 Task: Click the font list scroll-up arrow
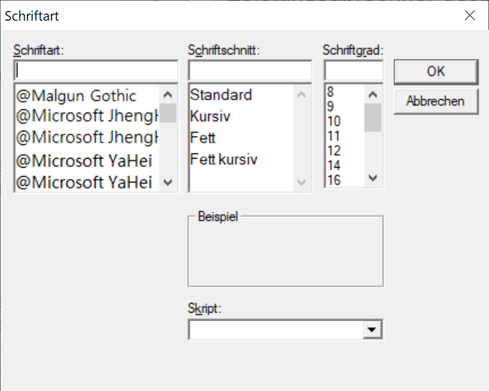click(x=168, y=94)
